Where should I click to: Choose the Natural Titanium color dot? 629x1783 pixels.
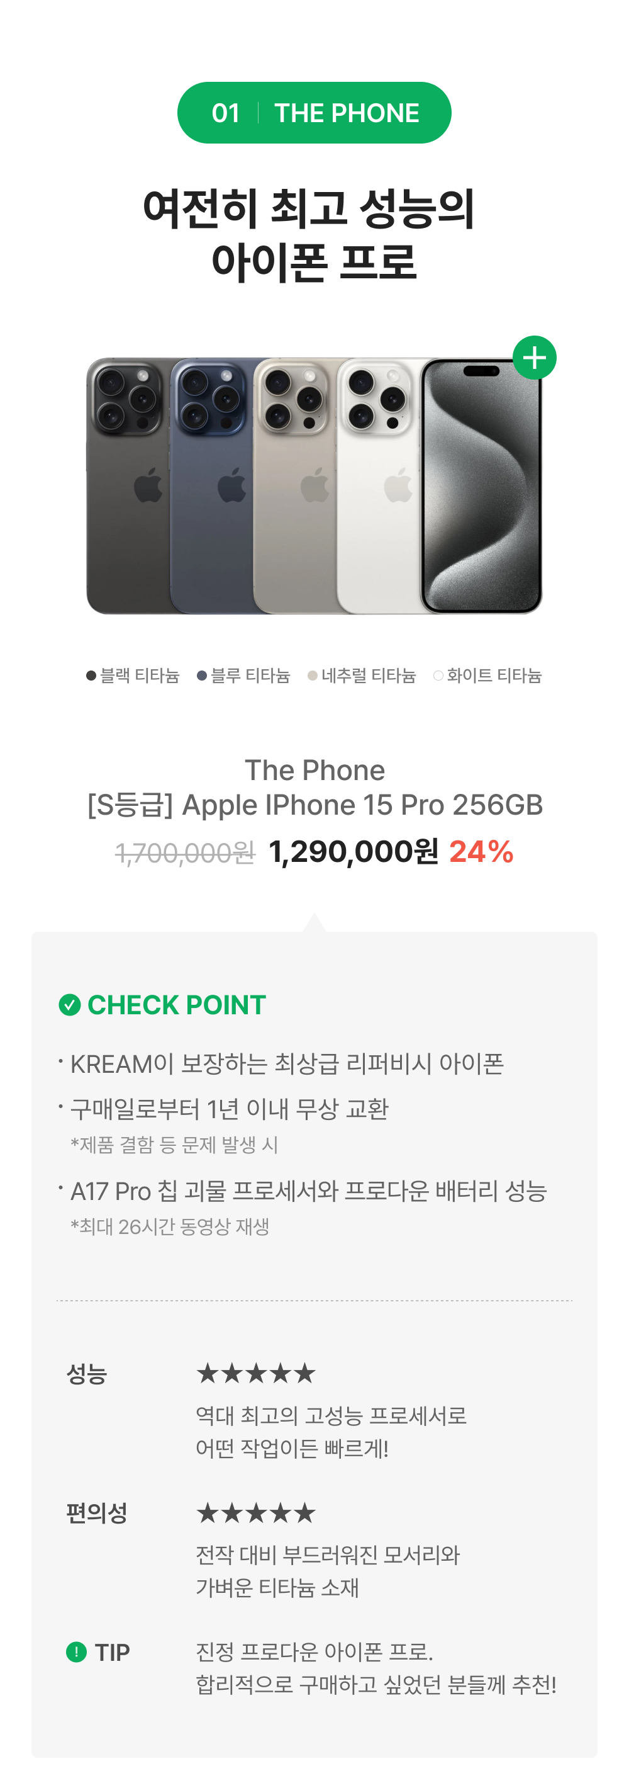pyautogui.click(x=313, y=676)
